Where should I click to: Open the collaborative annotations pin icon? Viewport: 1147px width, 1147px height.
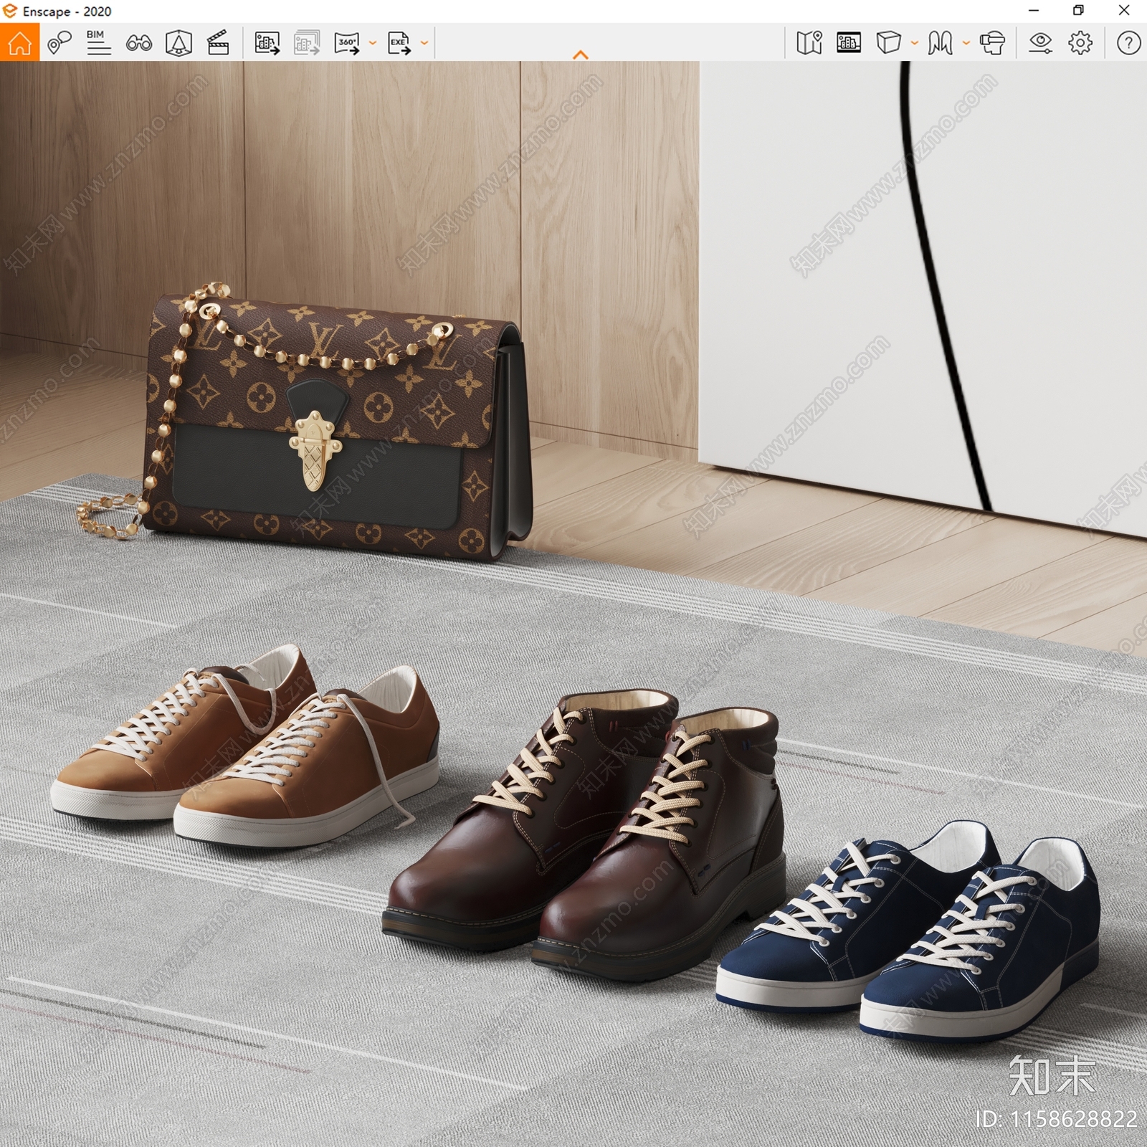[59, 43]
